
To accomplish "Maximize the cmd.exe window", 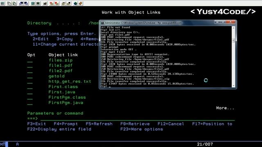I will [223, 22].
